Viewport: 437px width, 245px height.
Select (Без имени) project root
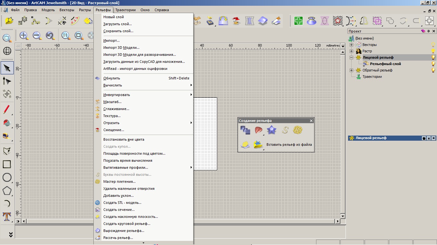(364, 38)
